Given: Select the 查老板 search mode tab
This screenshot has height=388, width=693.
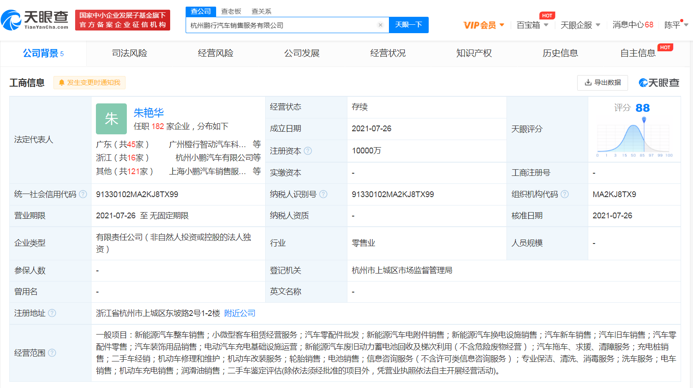Looking at the screenshot, I should (231, 11).
